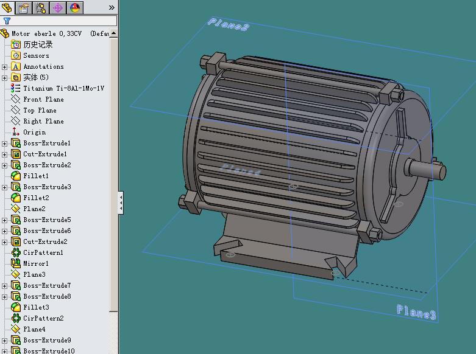Select the CirPattern1 feature icon
The width and height of the screenshot is (476, 354).
tap(16, 252)
